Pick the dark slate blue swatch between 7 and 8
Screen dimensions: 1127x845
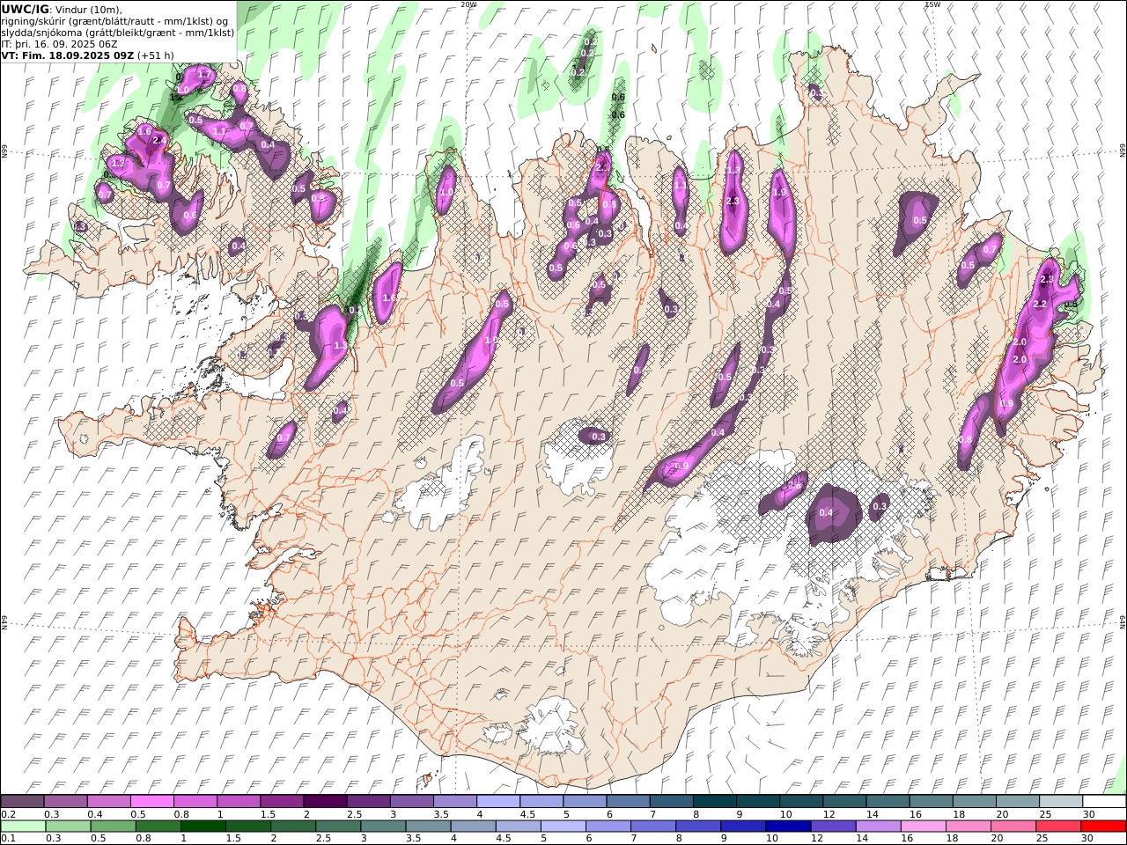671,801
